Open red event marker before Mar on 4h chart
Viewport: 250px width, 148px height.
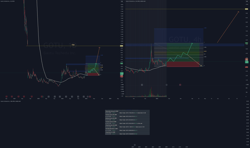[180, 85]
